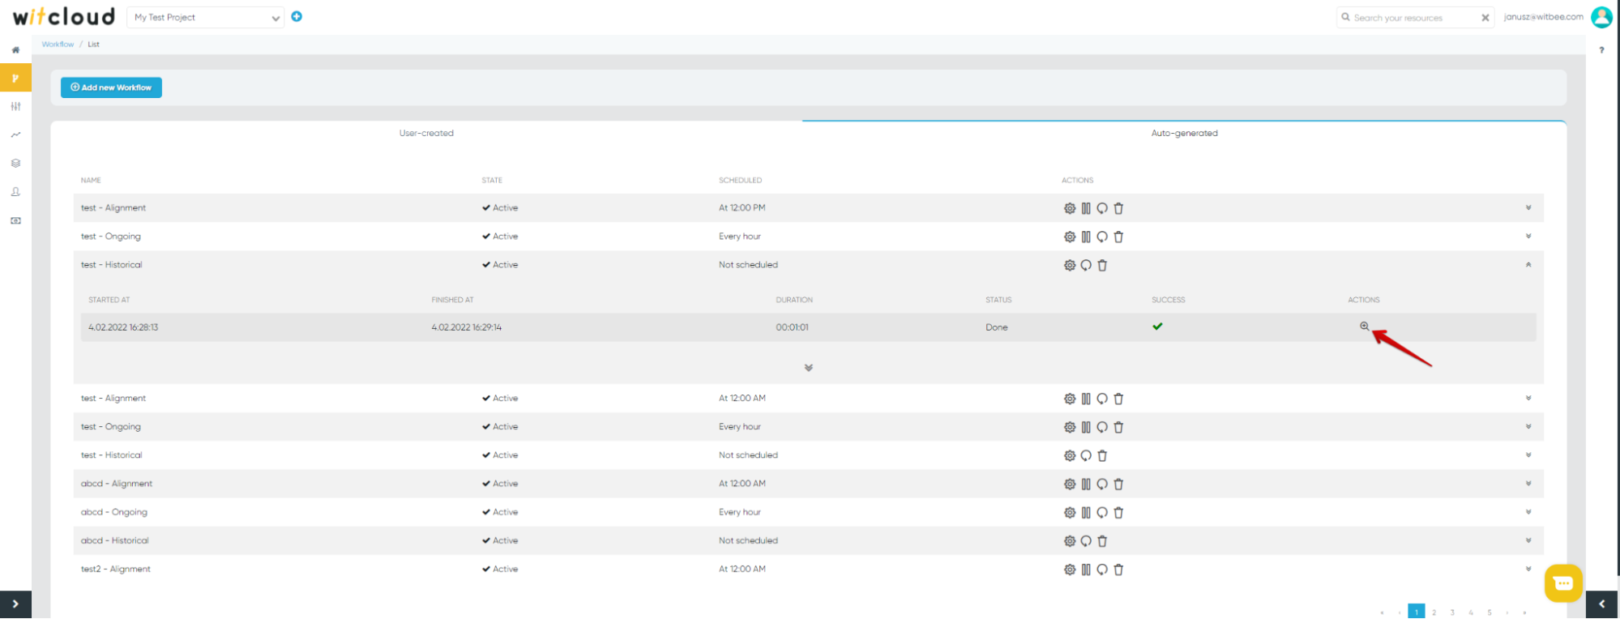Rerun the abcd - Ongoing workflow
Screen dimensions: 1620x619
1102,512
